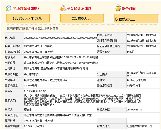Click the 土地位置 value row
This screenshot has width=161, height=130.
tap(61, 63)
